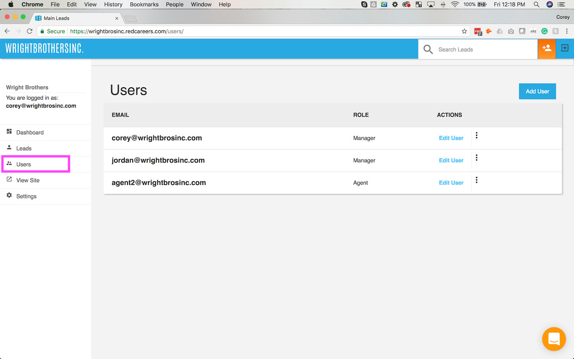Click the Agent role cell
This screenshot has width=574, height=359.
coord(360,183)
